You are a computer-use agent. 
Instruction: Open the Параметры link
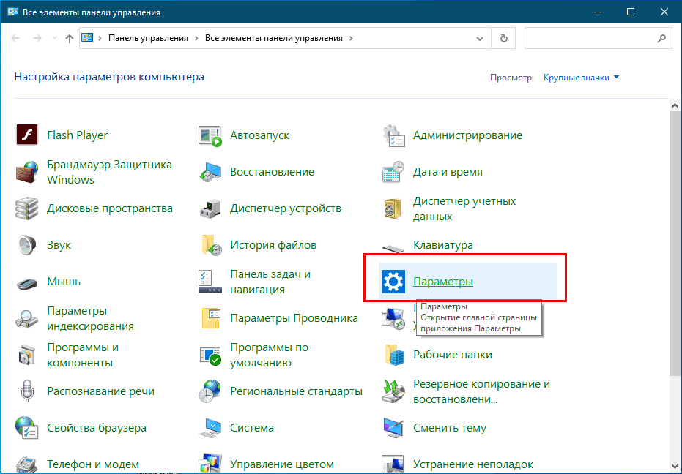[442, 282]
